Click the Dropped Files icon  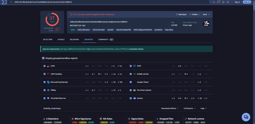pos(157,119)
